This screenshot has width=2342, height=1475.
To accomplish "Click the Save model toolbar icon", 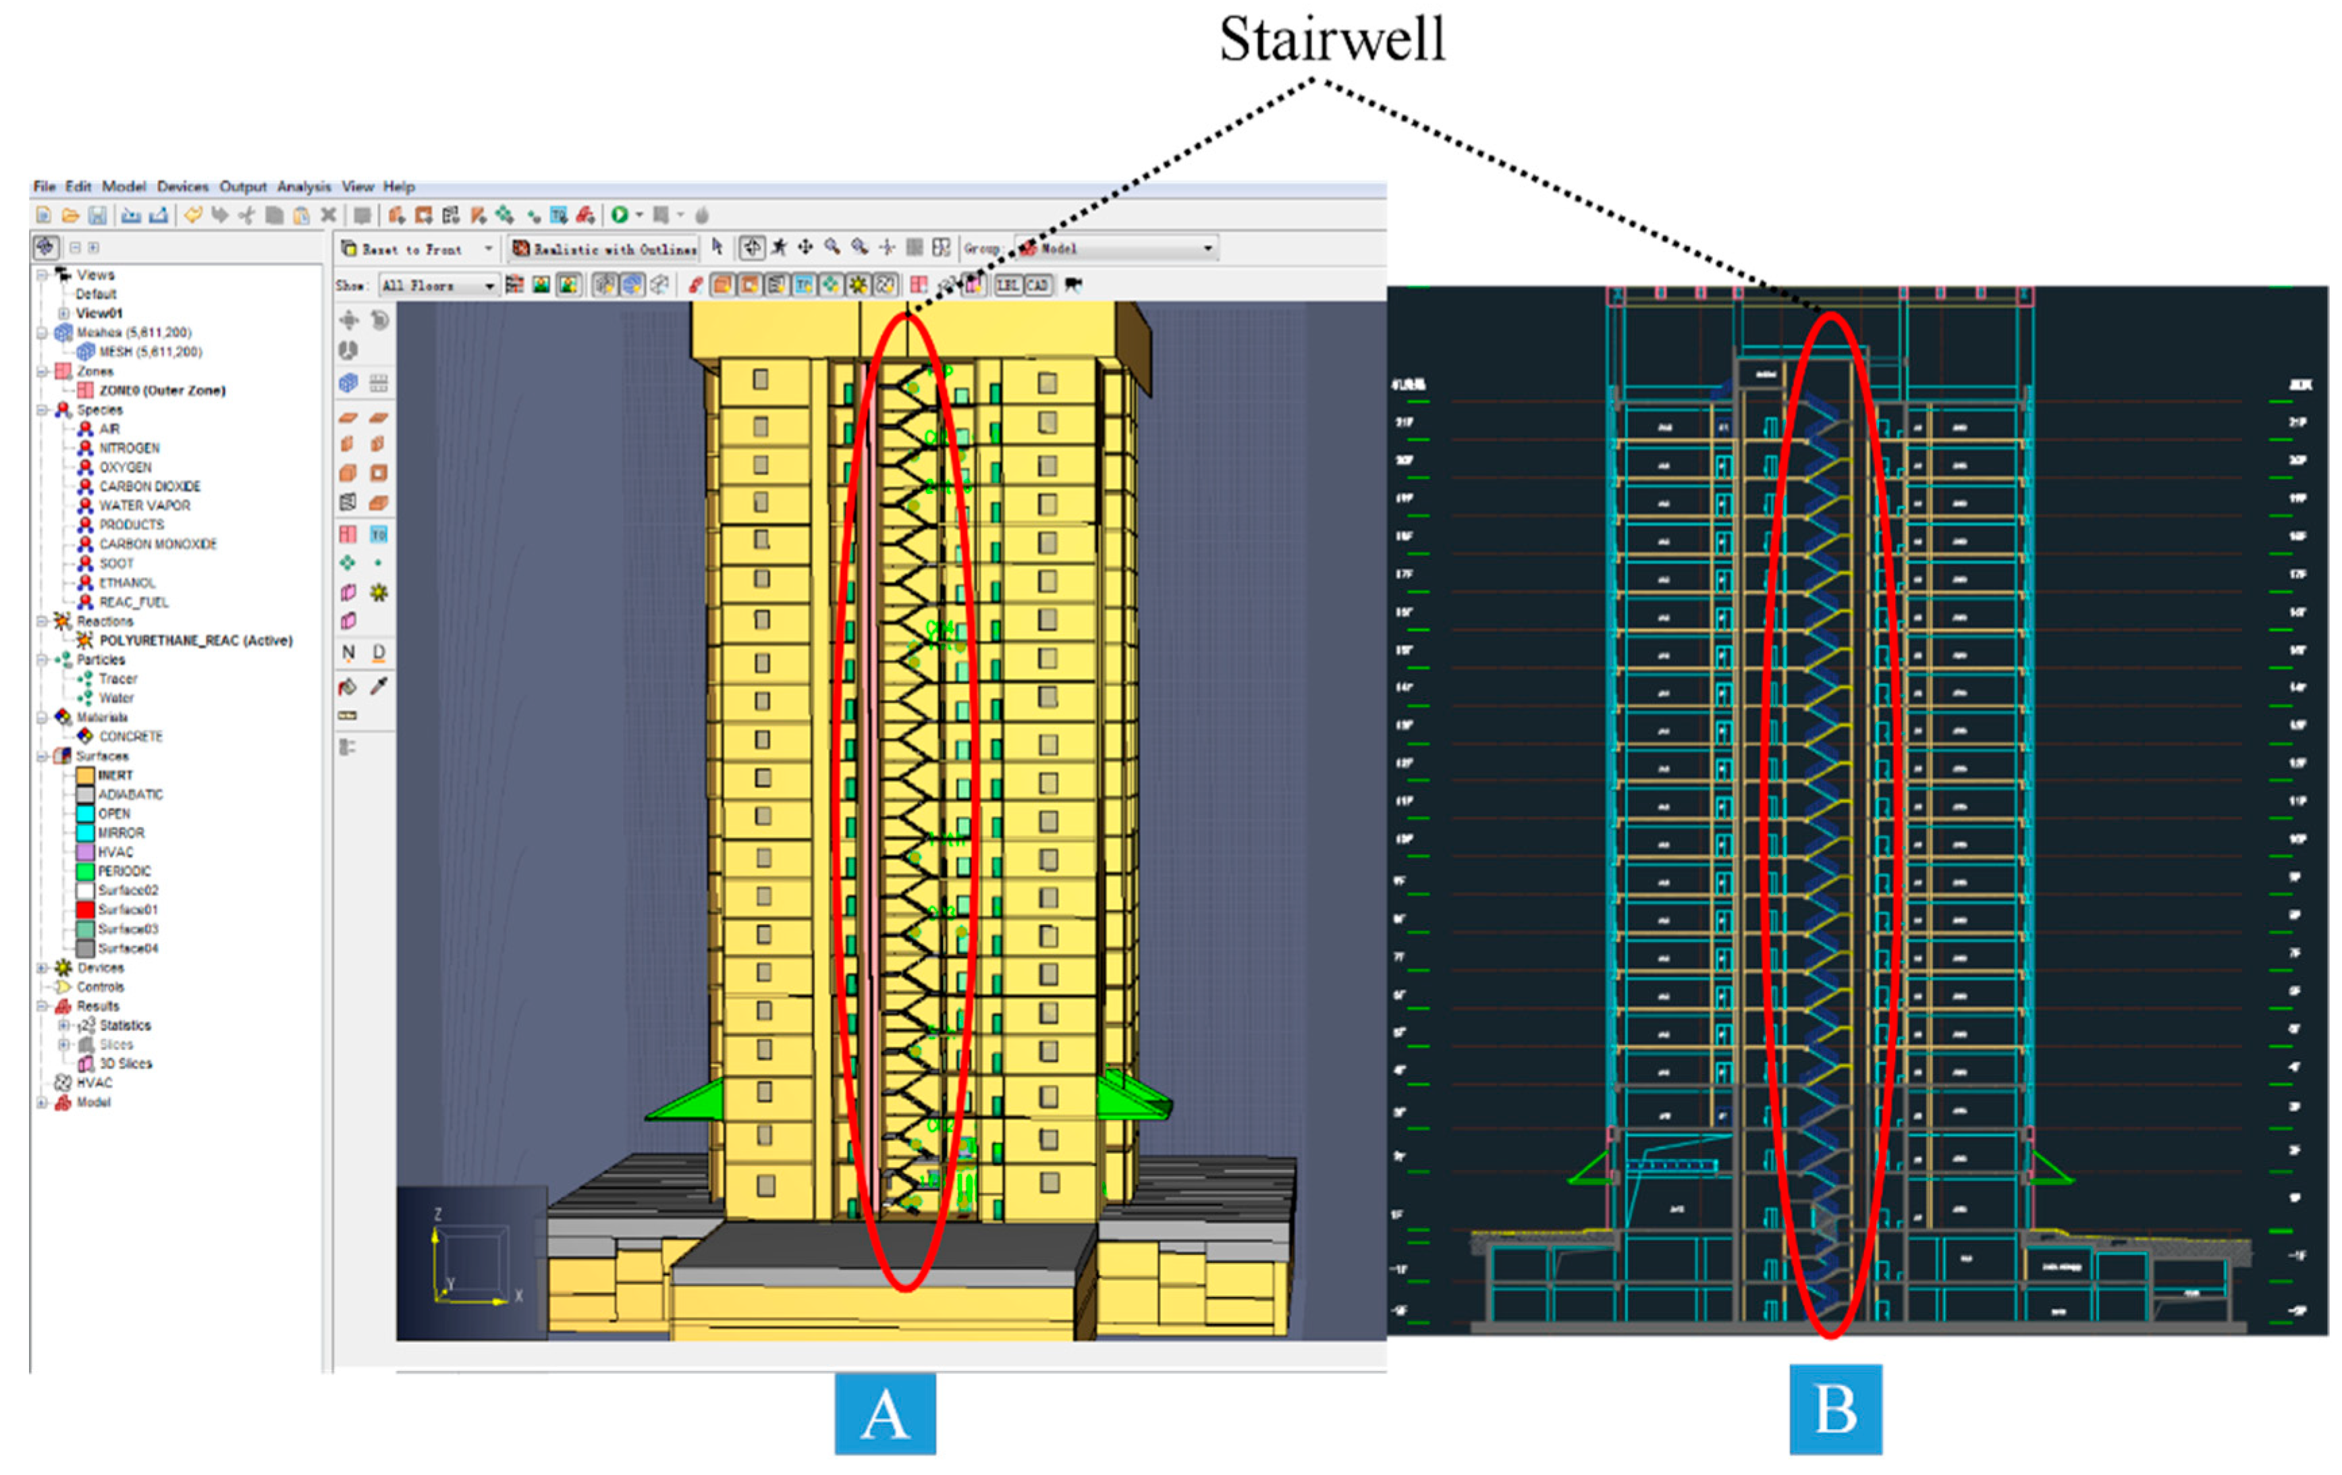I will (x=97, y=216).
